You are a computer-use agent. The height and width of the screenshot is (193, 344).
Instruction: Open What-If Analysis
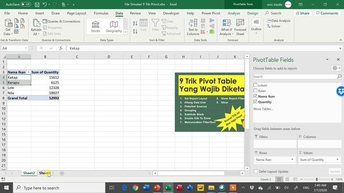pyautogui.click(x=226, y=27)
